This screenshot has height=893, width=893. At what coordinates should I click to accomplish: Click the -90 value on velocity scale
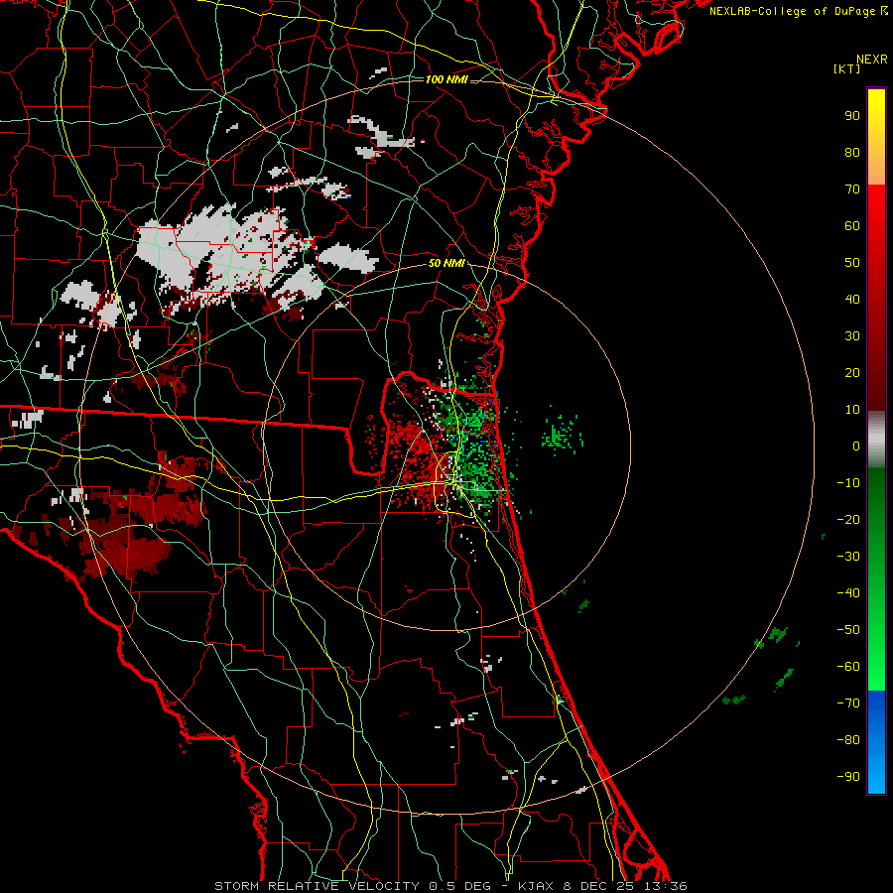pos(848,777)
